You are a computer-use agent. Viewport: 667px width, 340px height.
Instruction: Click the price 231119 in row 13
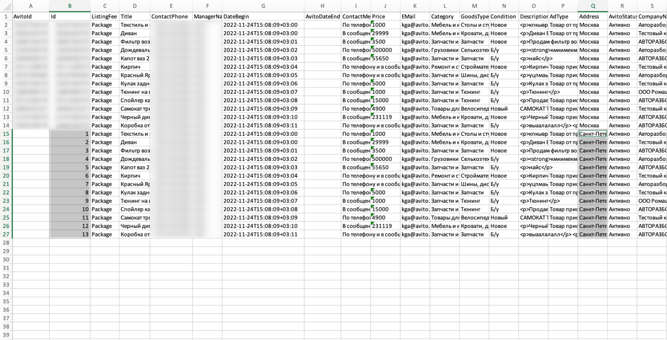coord(385,117)
